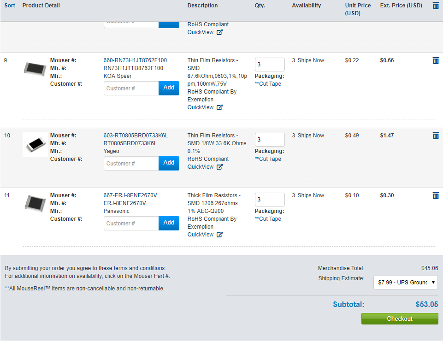The image size is (443, 342).
Task: Delete item 11 with its trash icon
Action: tap(436, 195)
